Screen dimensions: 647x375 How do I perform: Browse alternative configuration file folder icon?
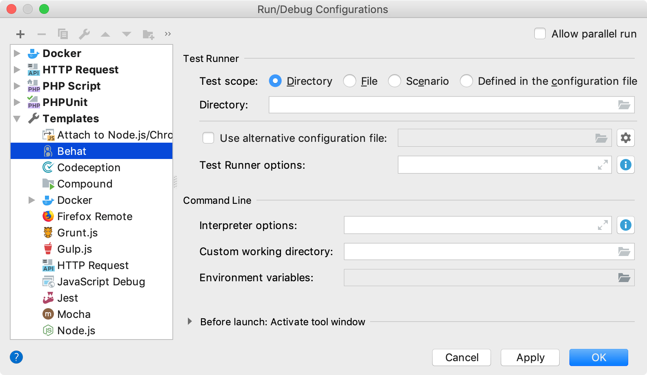[601, 138]
